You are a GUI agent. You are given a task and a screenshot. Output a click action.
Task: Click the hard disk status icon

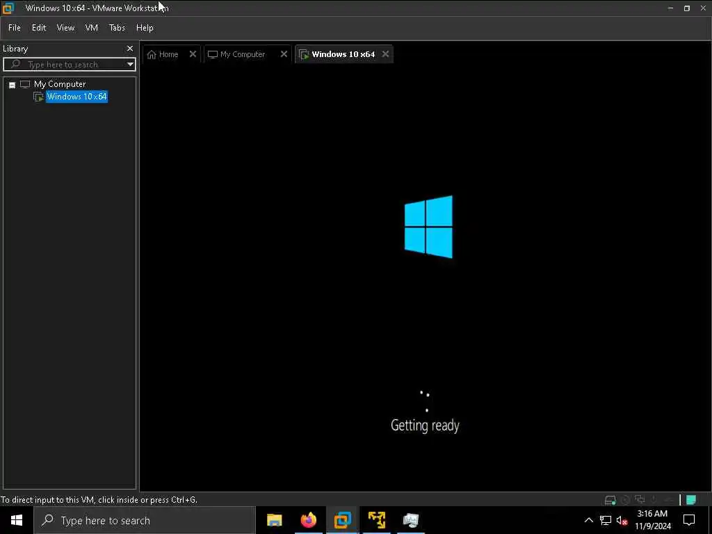tap(610, 500)
